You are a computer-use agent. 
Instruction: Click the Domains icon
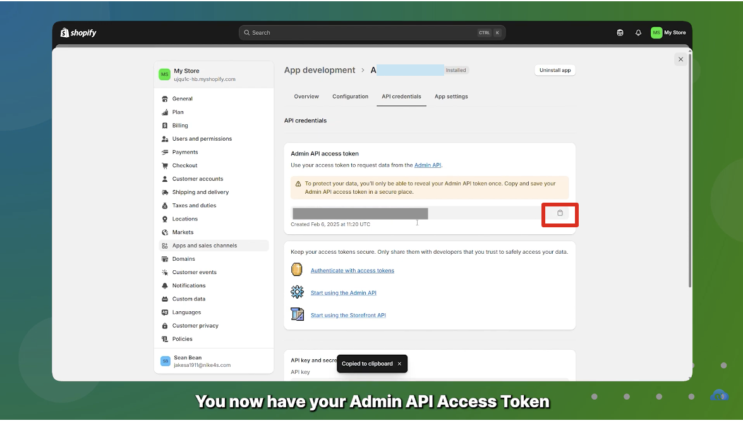click(165, 259)
